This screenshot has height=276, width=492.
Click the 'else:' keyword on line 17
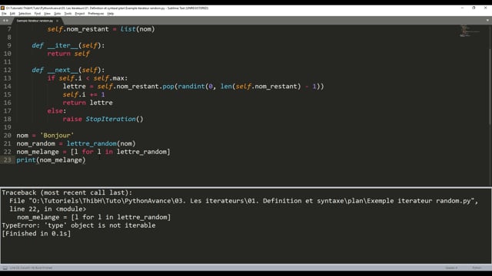(x=56, y=110)
